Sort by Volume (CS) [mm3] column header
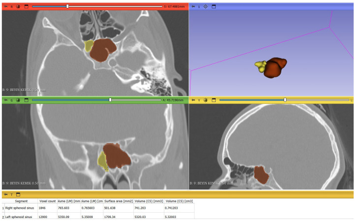The image size is (356, 221). [x=149, y=201]
